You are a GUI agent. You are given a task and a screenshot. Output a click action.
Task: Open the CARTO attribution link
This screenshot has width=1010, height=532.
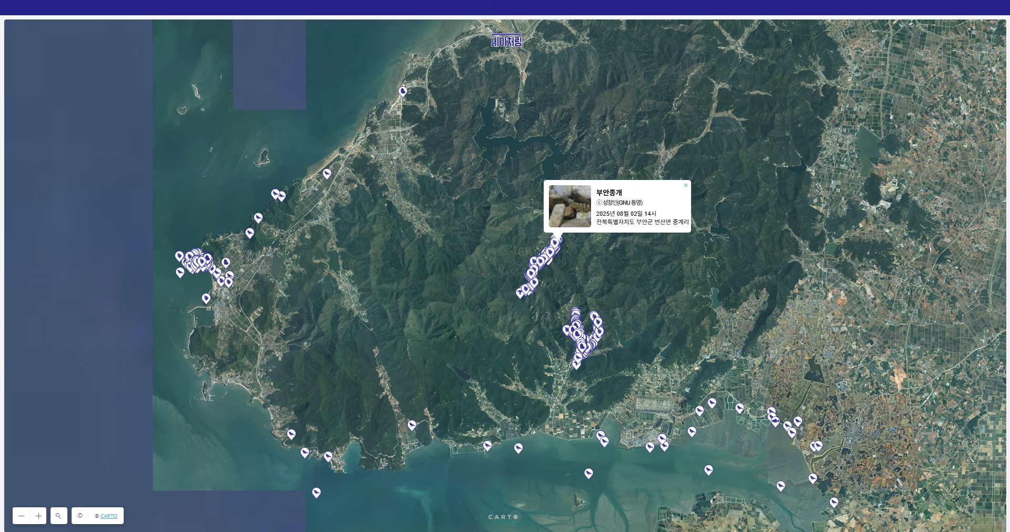click(108, 516)
